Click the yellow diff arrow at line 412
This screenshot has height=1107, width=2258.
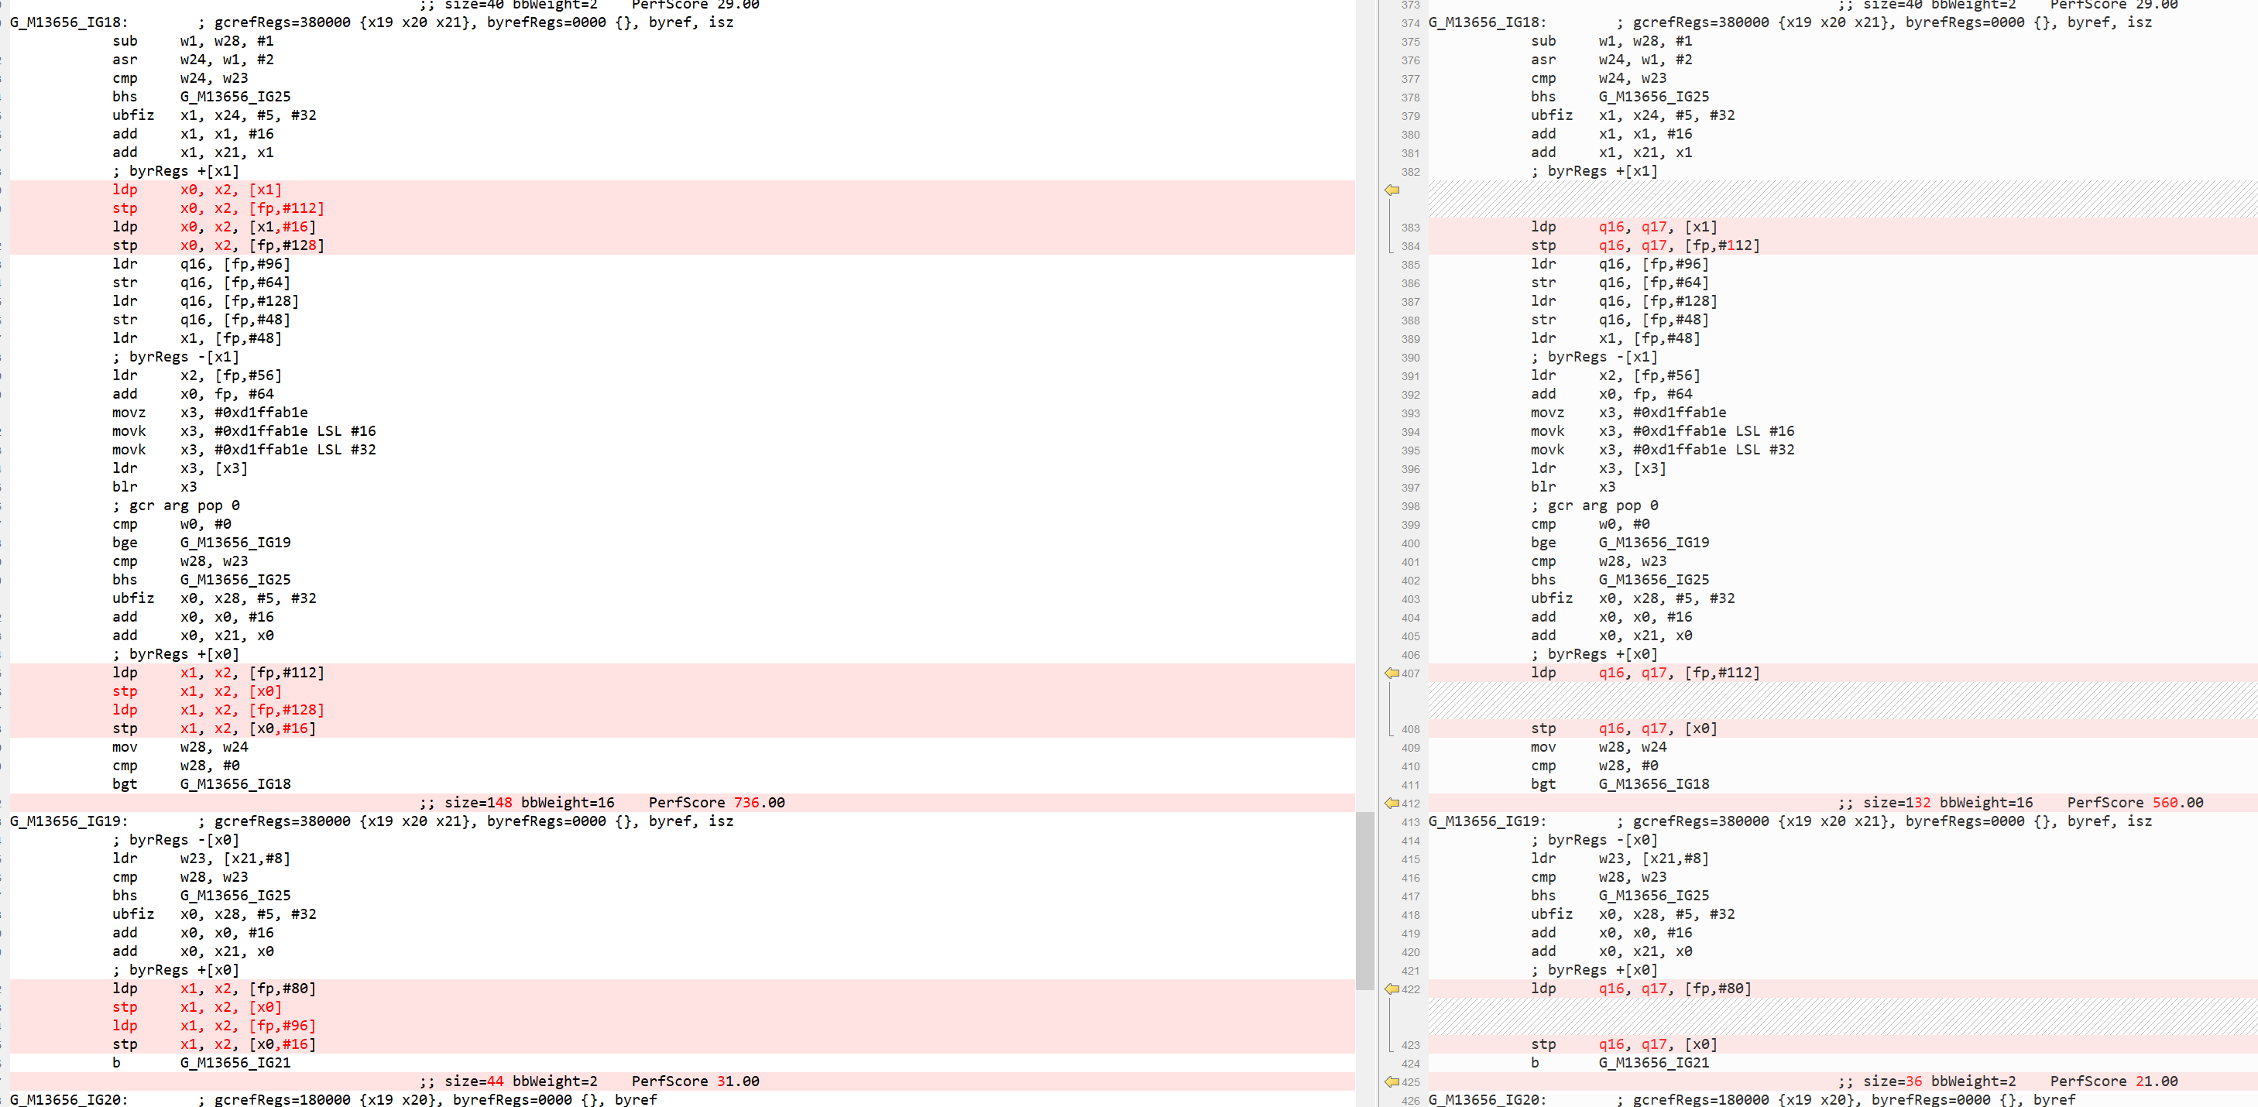pos(1393,804)
